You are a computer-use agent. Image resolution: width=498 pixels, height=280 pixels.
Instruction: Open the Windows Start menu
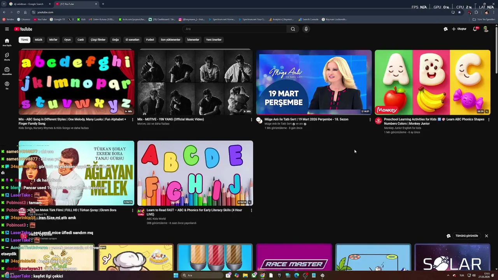point(176,275)
